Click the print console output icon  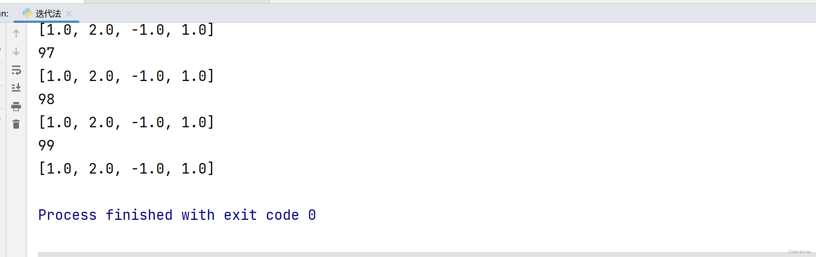pos(16,106)
